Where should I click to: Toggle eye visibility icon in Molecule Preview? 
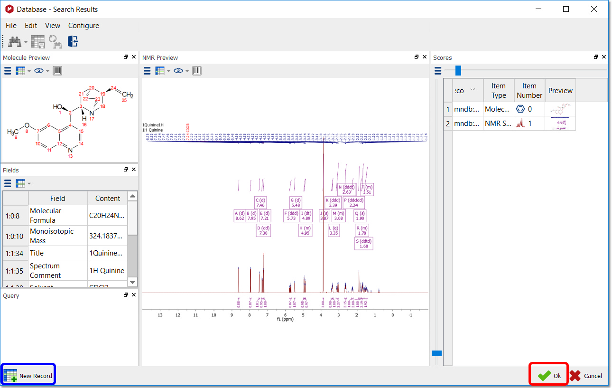pos(38,71)
